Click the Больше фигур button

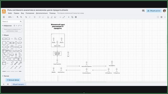13,80
